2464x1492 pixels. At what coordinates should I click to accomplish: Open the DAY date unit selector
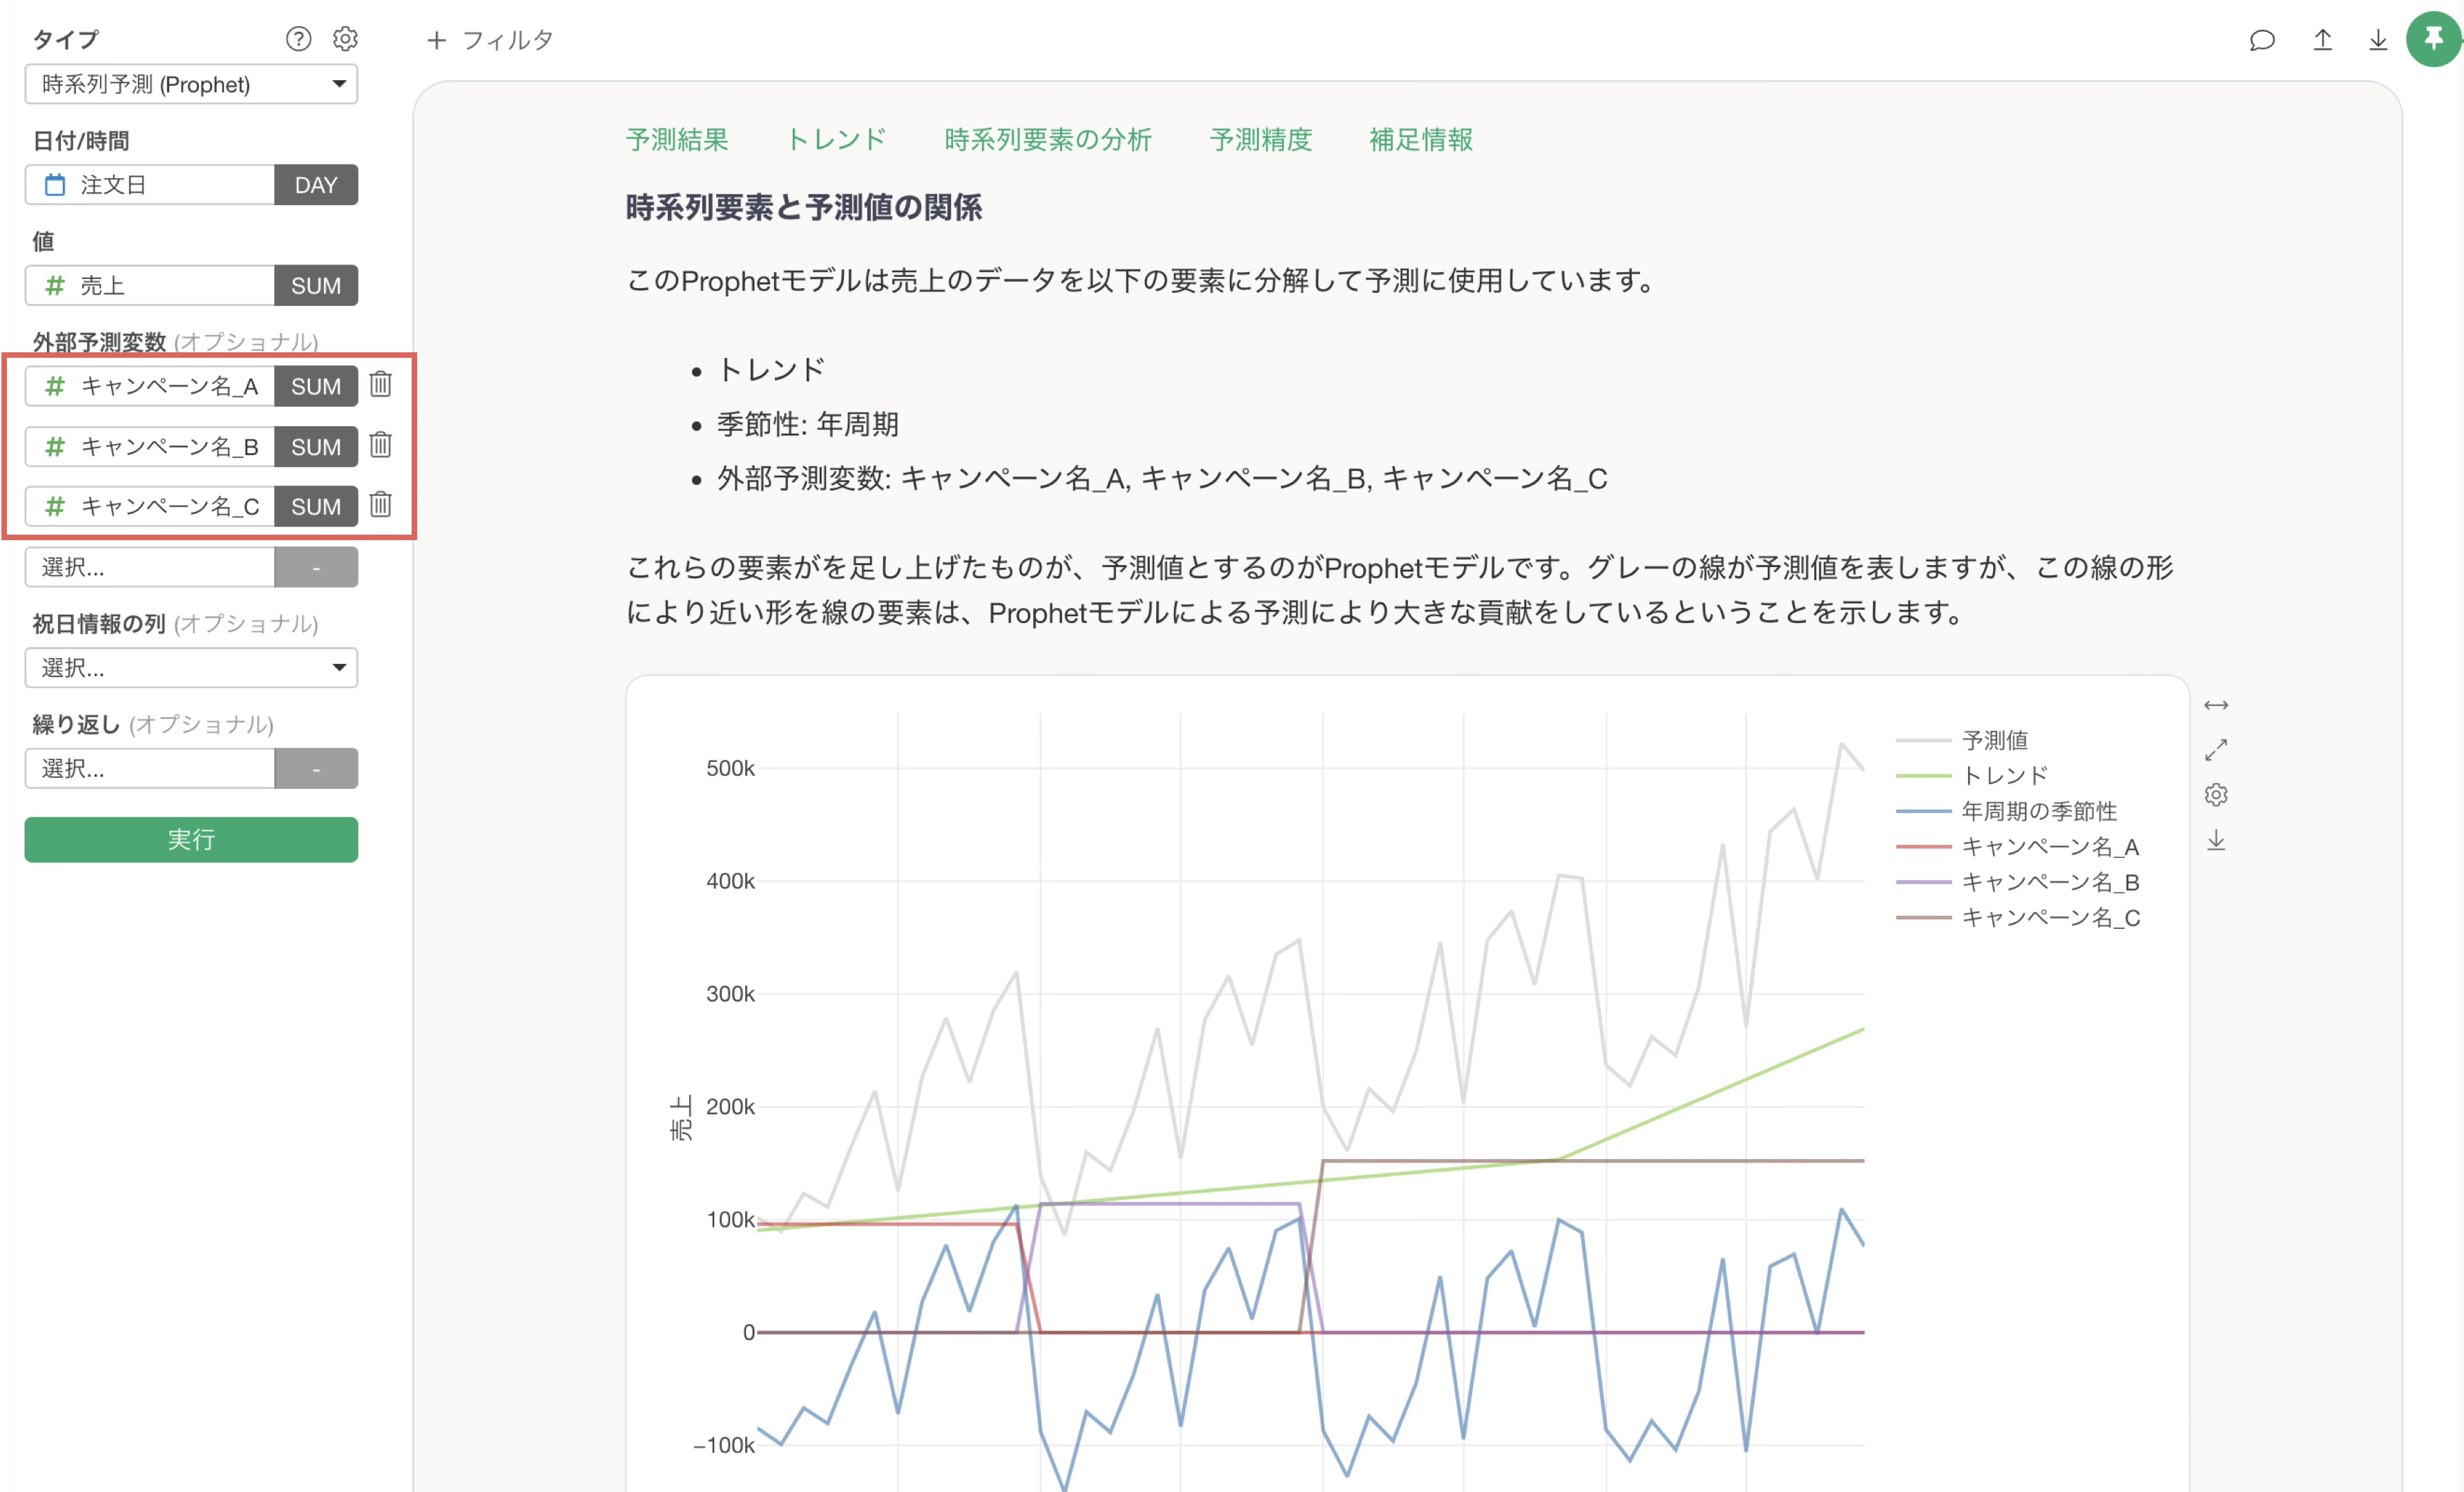[x=315, y=185]
